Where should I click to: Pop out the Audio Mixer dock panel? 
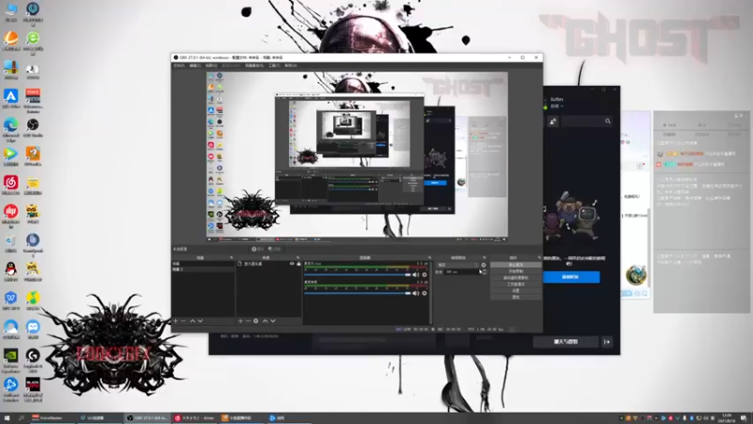[x=429, y=257]
